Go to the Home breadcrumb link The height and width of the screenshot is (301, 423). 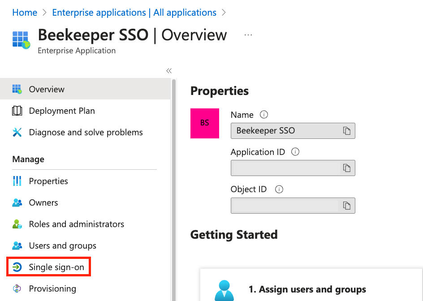[25, 13]
